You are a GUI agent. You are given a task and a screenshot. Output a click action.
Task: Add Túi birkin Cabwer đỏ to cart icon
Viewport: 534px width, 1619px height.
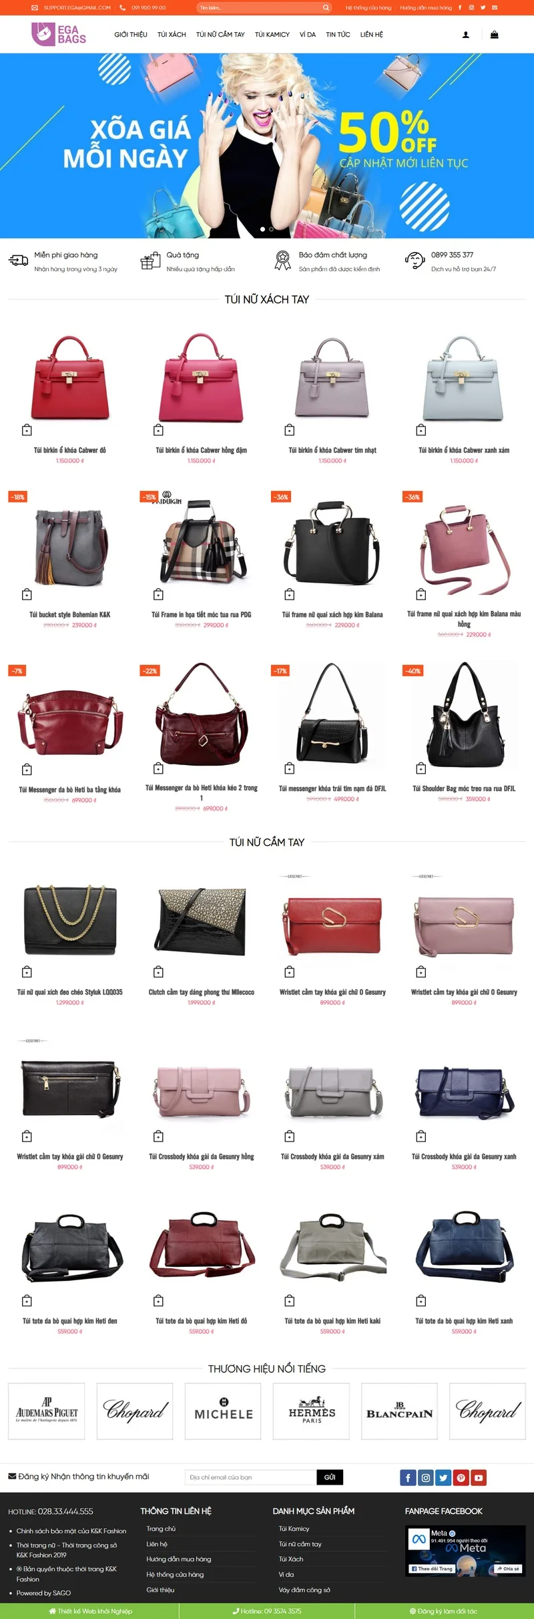[27, 430]
